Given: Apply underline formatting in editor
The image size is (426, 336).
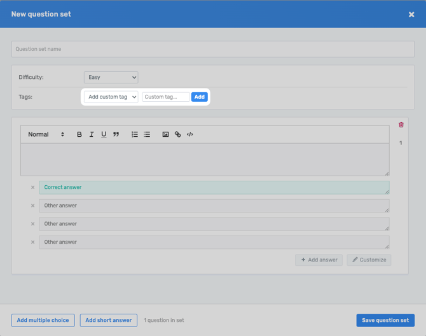Looking at the screenshot, I should [104, 134].
